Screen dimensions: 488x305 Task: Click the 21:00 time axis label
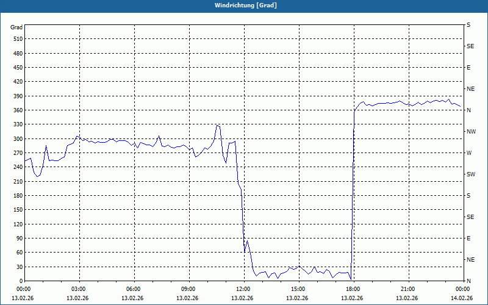[x=407, y=289]
